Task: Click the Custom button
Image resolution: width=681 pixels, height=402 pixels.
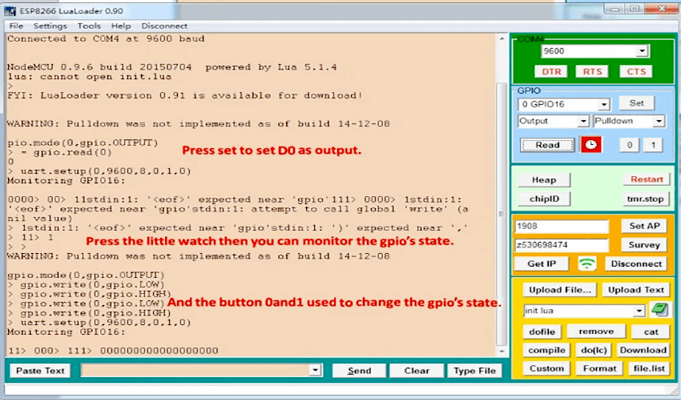Action: [x=546, y=368]
